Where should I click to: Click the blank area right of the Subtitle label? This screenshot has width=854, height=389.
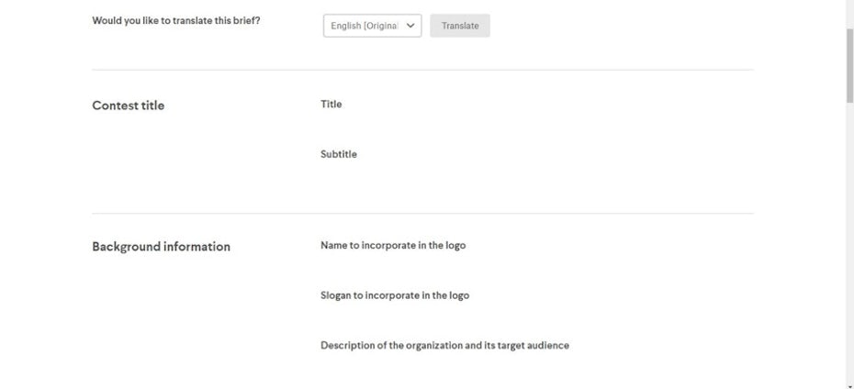click(x=551, y=154)
